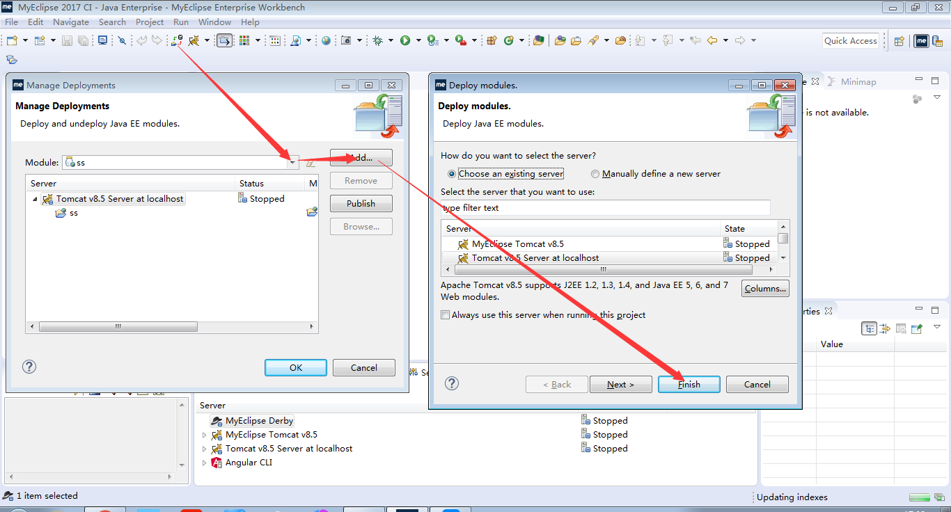Click the help icon in Manage Deployments dialog
This screenshot has width=951, height=512.
(29, 367)
